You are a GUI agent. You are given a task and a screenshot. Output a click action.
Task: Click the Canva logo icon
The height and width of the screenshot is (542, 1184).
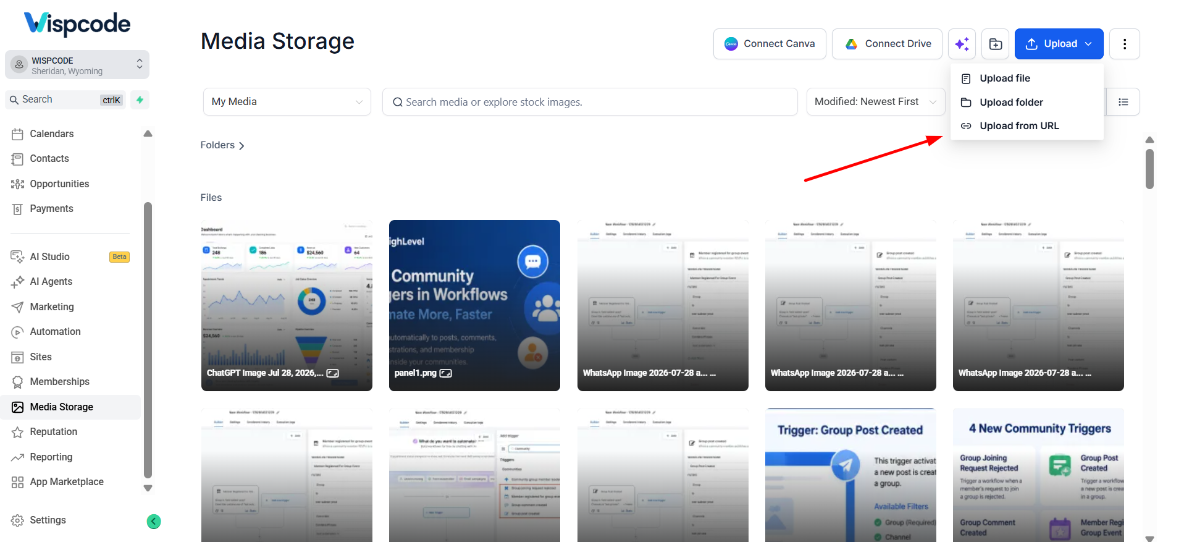coord(731,44)
